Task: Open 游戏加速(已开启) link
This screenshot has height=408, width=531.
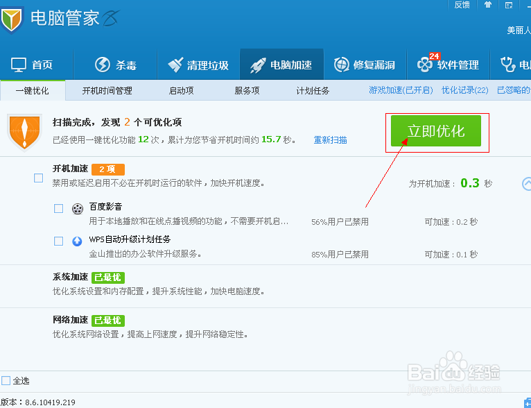Action: pos(401,90)
